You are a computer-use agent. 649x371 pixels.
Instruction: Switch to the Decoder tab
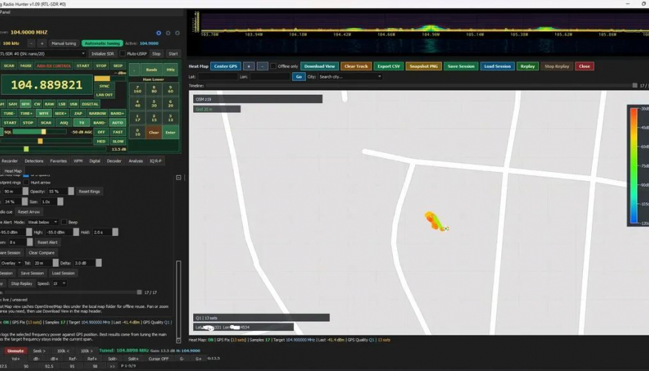point(114,160)
